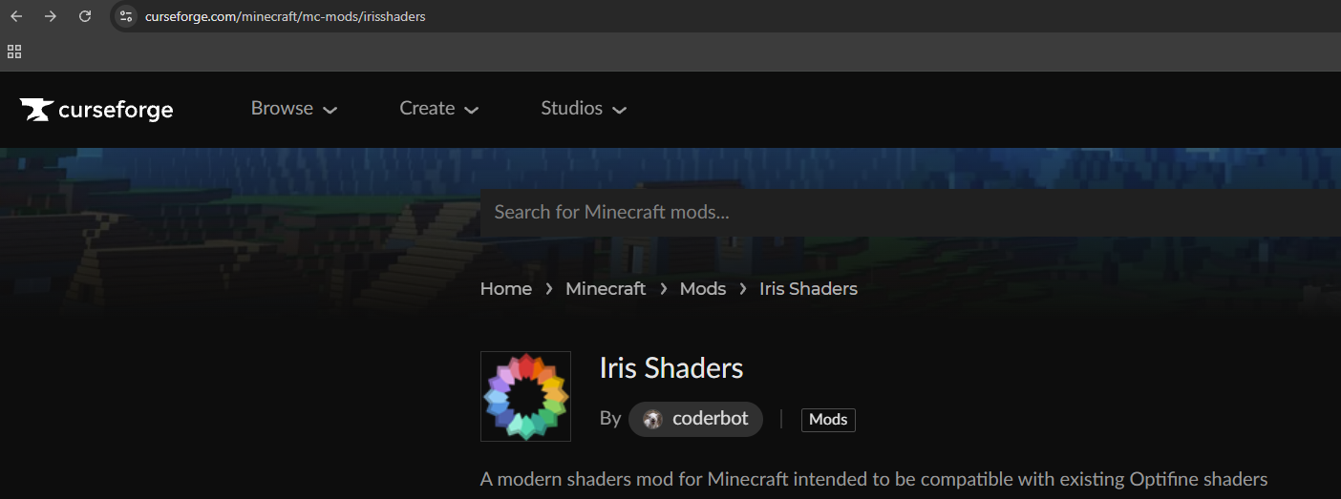Click the Mods category tag
The image size is (1341, 499).
pos(828,420)
